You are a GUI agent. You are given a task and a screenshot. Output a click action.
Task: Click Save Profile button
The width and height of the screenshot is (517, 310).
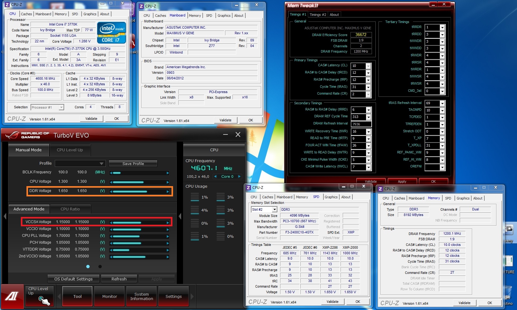(133, 163)
